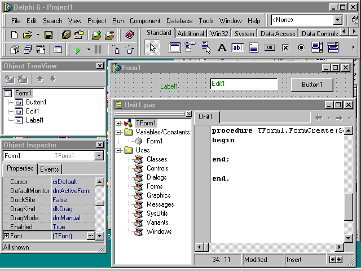
Task: Click the Save All icon
Action: click(67, 35)
